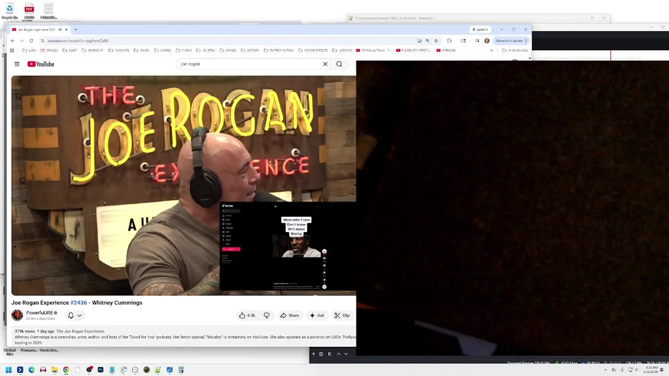Go back in Chrome

click(x=13, y=41)
